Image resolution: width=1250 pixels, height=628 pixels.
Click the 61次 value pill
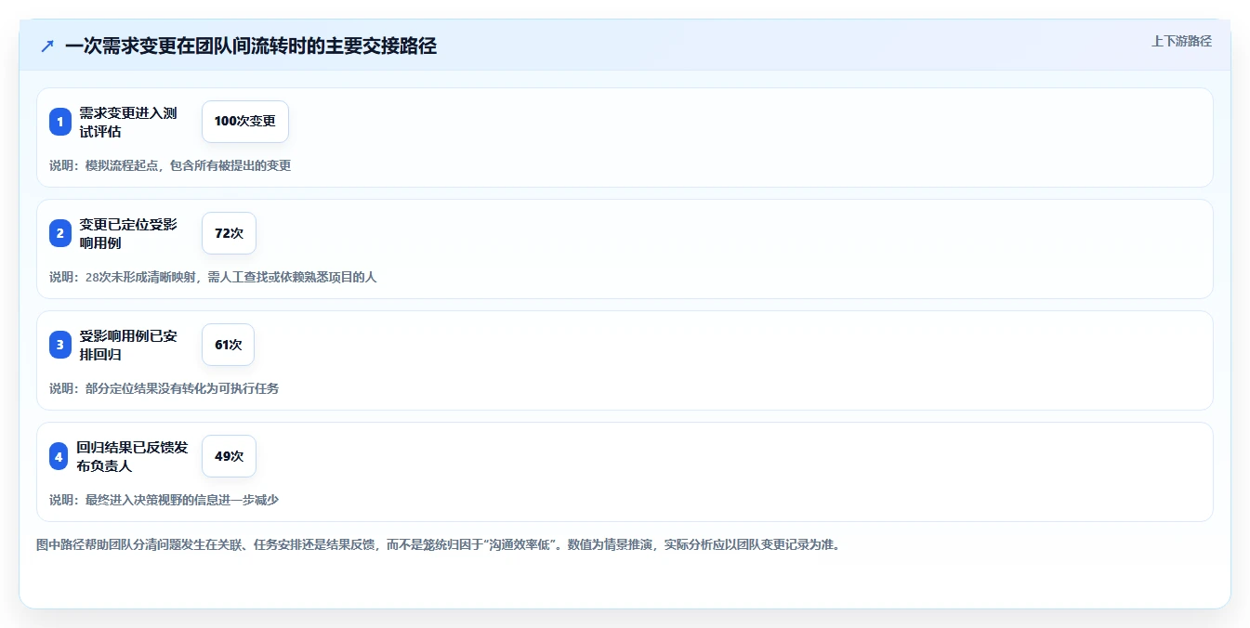228,345
